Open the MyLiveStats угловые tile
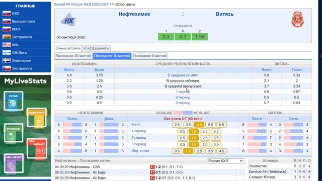 pos(14,133)
